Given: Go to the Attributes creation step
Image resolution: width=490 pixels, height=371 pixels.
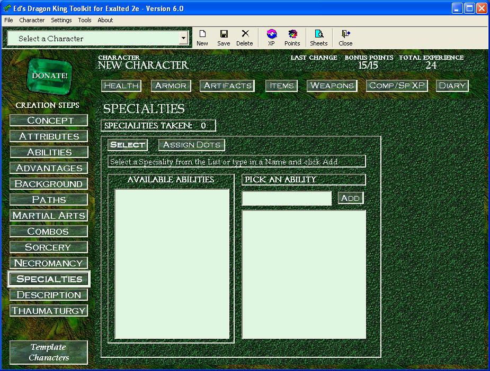Looking at the screenshot, I should click(49, 136).
